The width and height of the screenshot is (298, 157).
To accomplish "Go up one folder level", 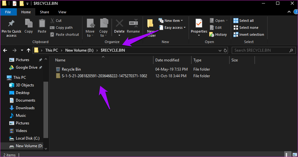I will point(29,50).
